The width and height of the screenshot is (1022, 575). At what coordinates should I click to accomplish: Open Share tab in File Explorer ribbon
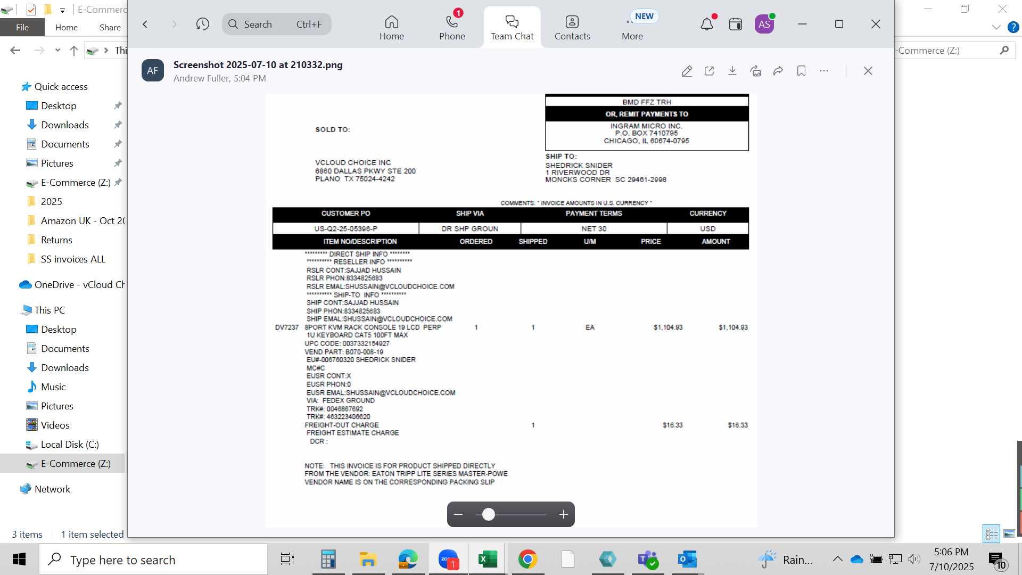[x=110, y=27]
